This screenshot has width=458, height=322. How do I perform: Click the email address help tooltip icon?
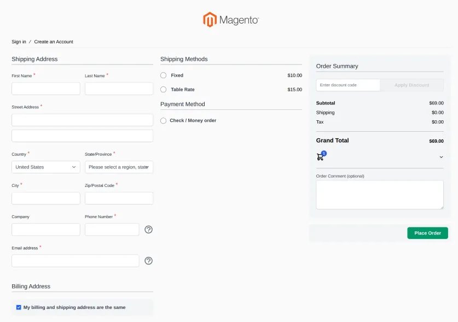pyautogui.click(x=148, y=261)
